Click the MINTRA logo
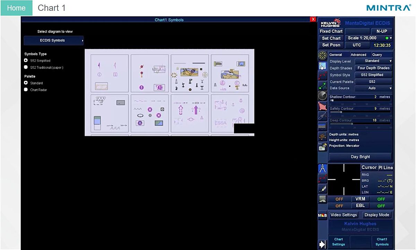The width and height of the screenshot is (416, 250). (x=388, y=8)
